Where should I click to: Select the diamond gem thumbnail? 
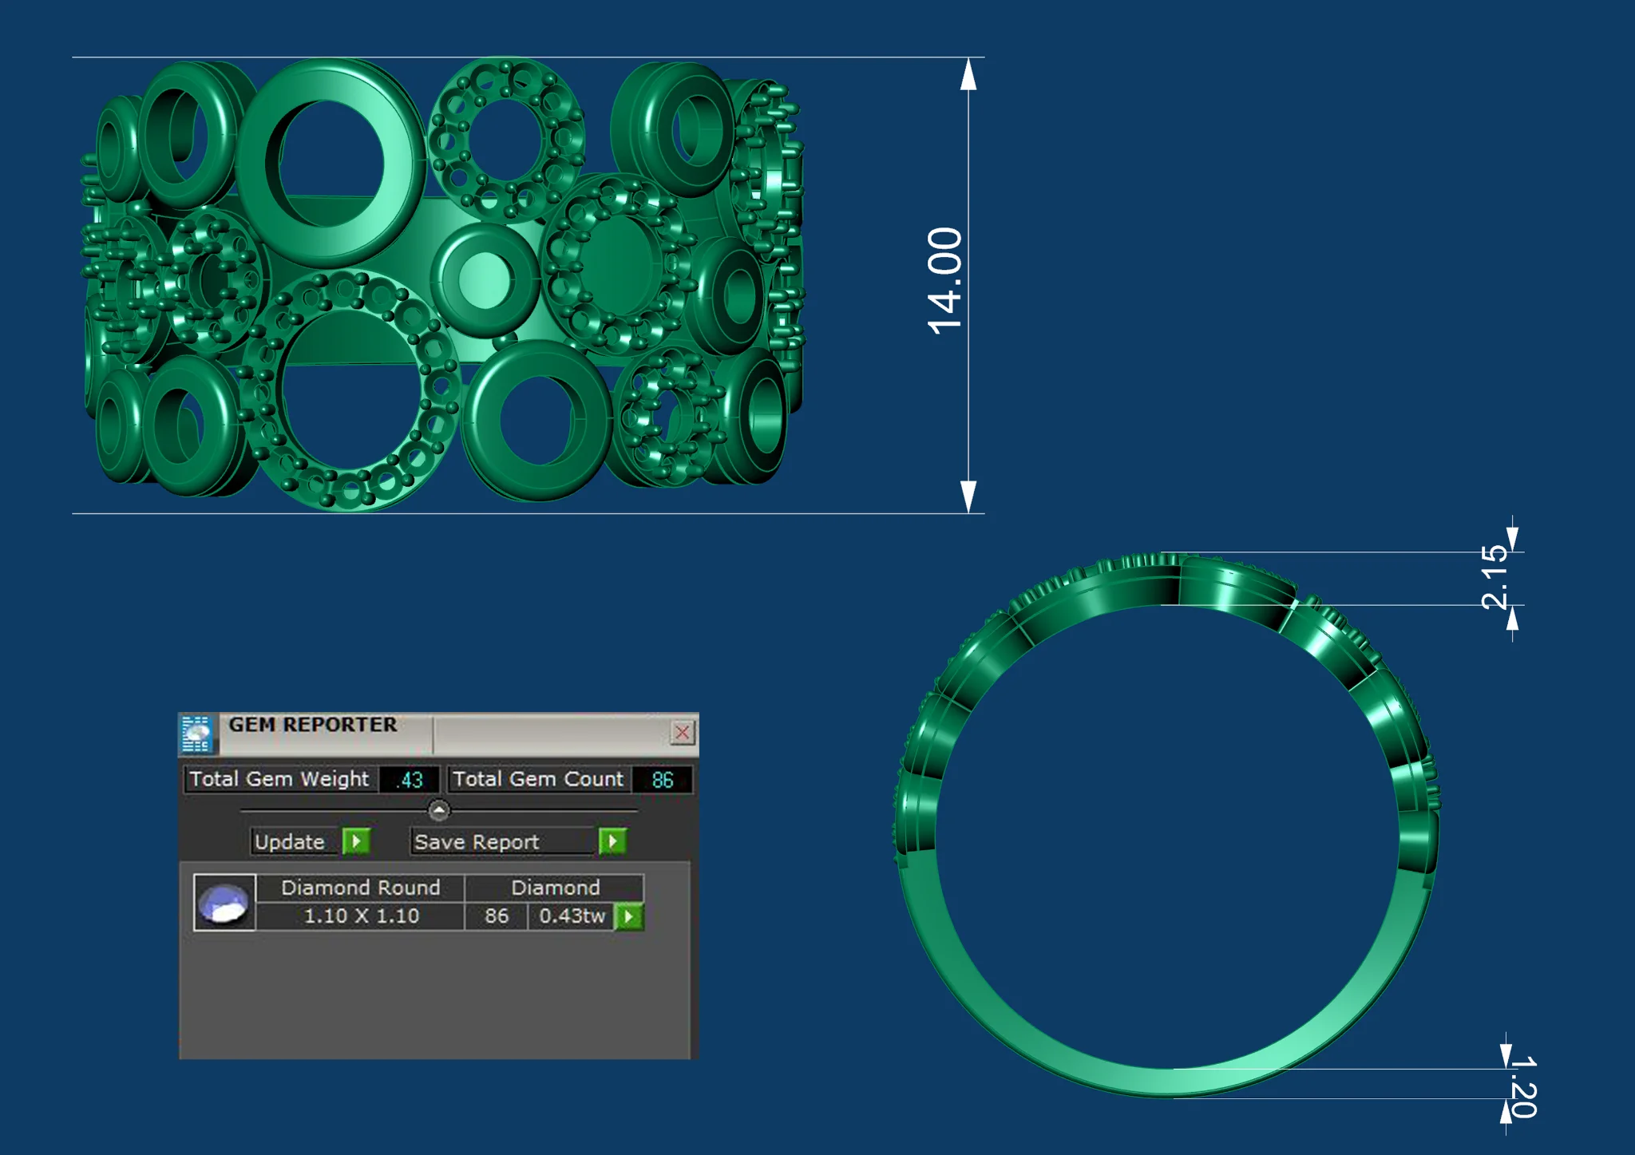224,902
